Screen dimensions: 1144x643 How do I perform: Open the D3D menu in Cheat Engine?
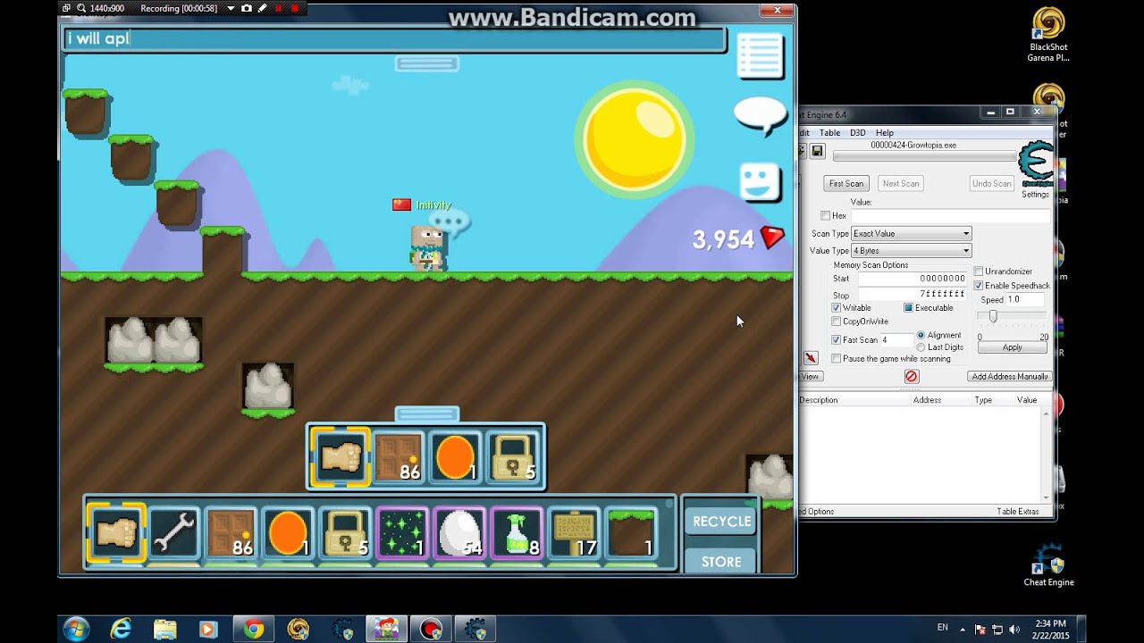857,133
